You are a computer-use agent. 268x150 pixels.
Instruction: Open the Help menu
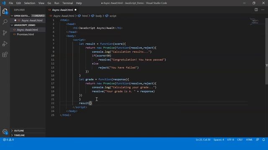pyautogui.click(x=79, y=3)
